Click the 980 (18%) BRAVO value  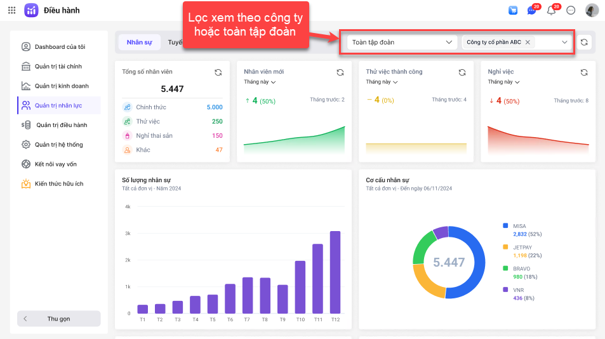525,277
